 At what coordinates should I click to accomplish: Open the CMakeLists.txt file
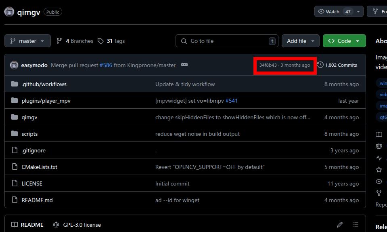(x=39, y=167)
